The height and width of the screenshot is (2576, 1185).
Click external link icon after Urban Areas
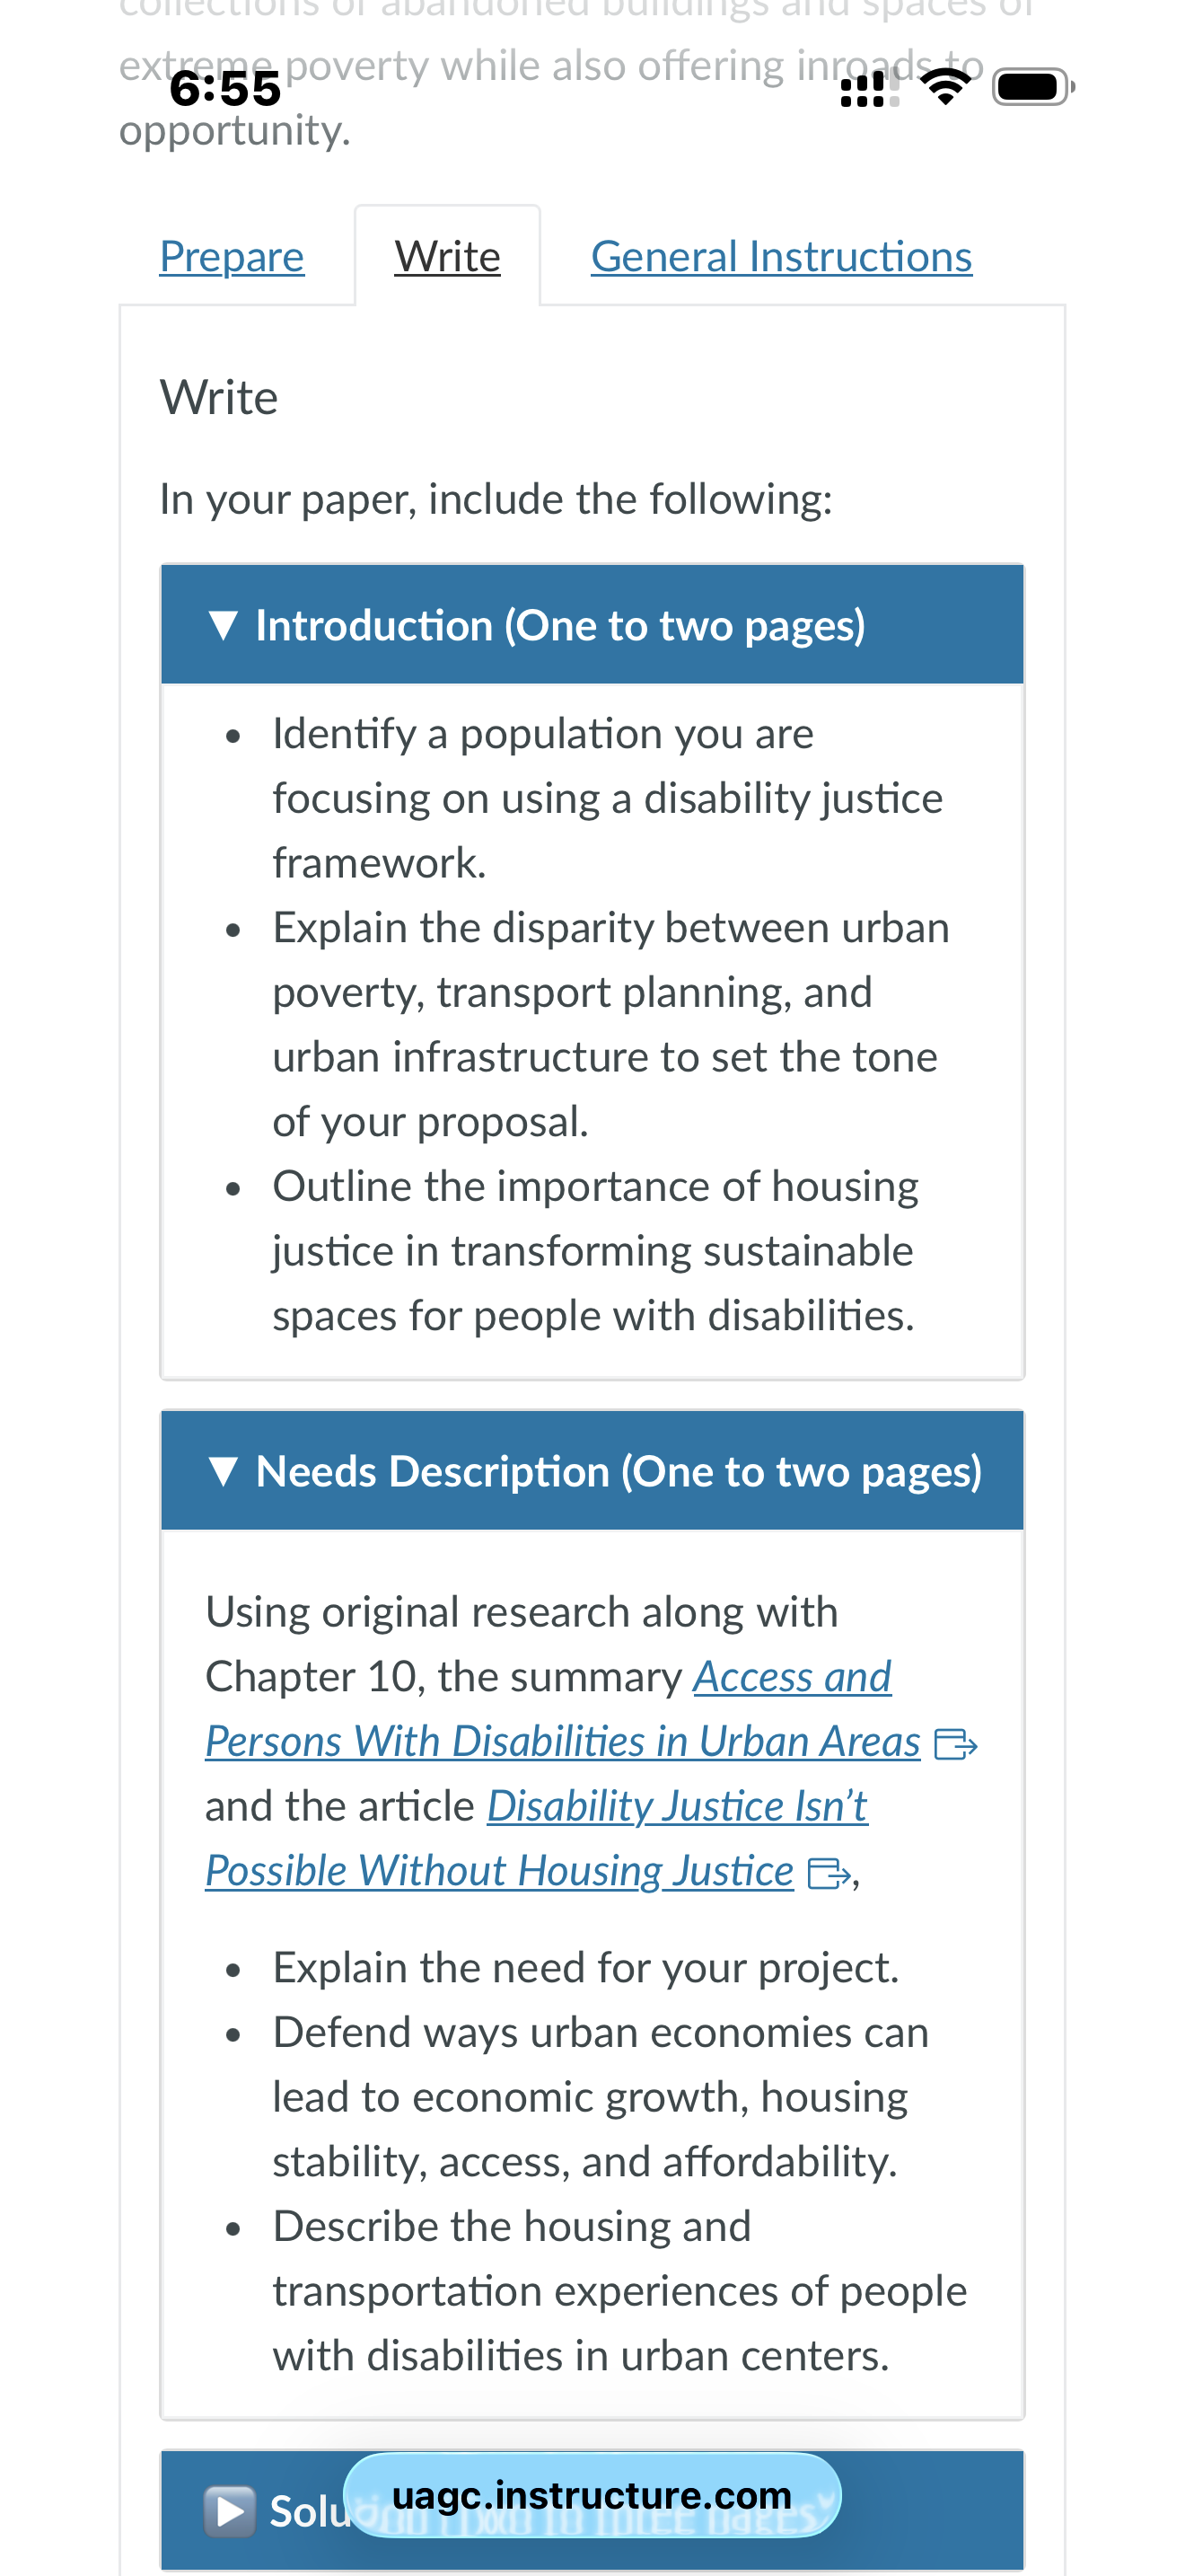click(955, 1744)
